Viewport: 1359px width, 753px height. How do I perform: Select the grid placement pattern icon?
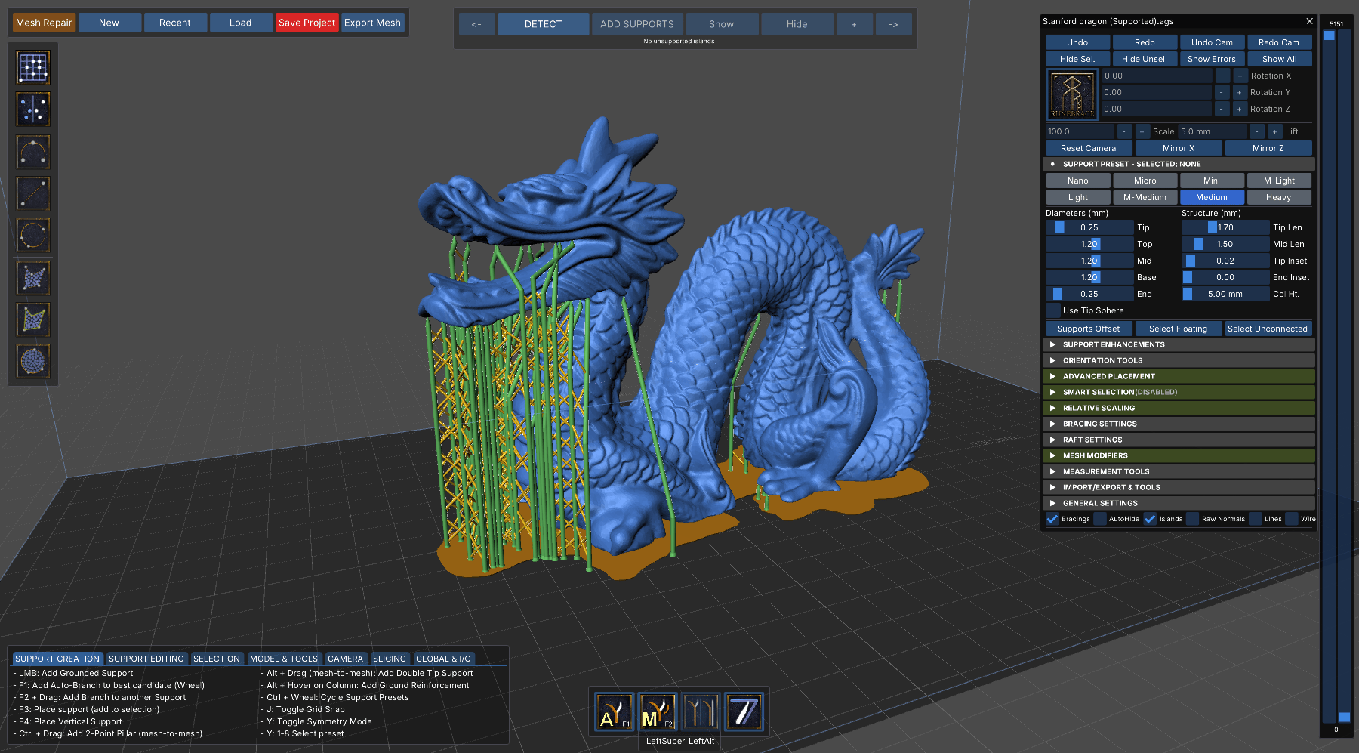[x=33, y=68]
